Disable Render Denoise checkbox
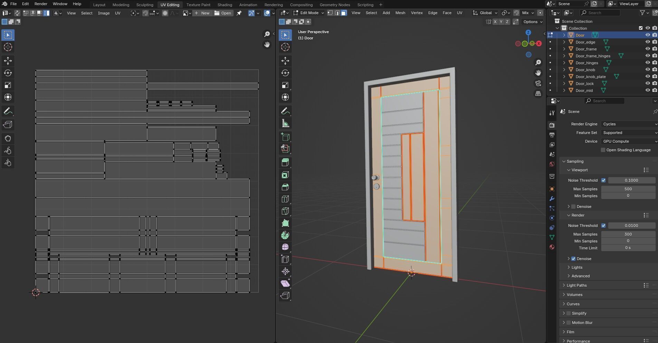658x343 pixels. coord(573,259)
